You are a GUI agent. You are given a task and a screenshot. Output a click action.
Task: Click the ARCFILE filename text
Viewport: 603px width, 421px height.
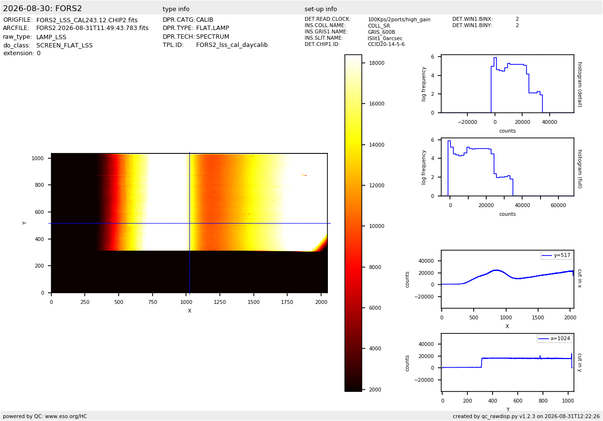[93, 28]
